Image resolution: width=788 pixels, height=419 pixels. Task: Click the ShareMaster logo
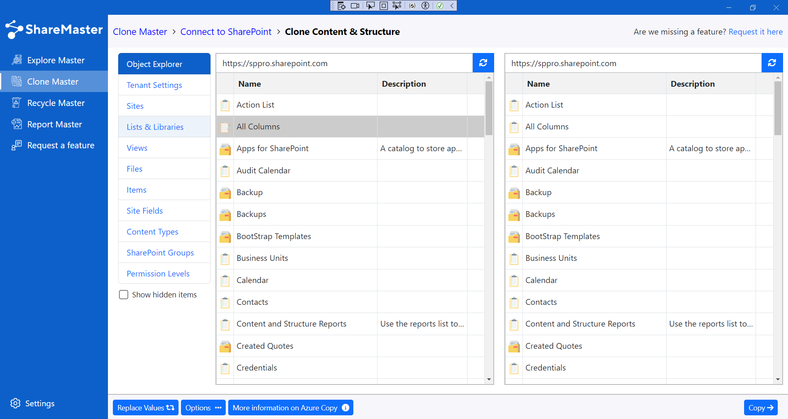(x=54, y=30)
